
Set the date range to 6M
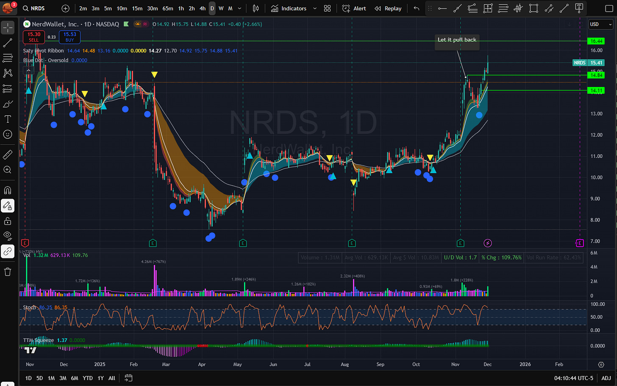[74, 378]
